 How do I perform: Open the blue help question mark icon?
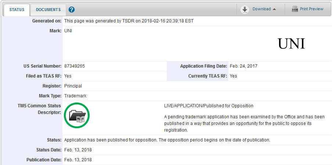[72, 10]
